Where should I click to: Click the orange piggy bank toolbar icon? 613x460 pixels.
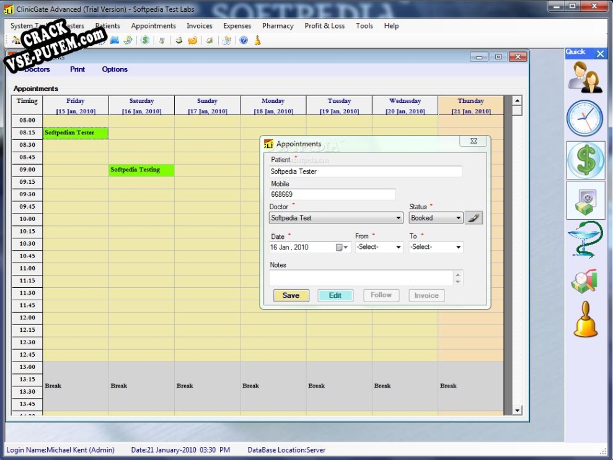click(192, 40)
